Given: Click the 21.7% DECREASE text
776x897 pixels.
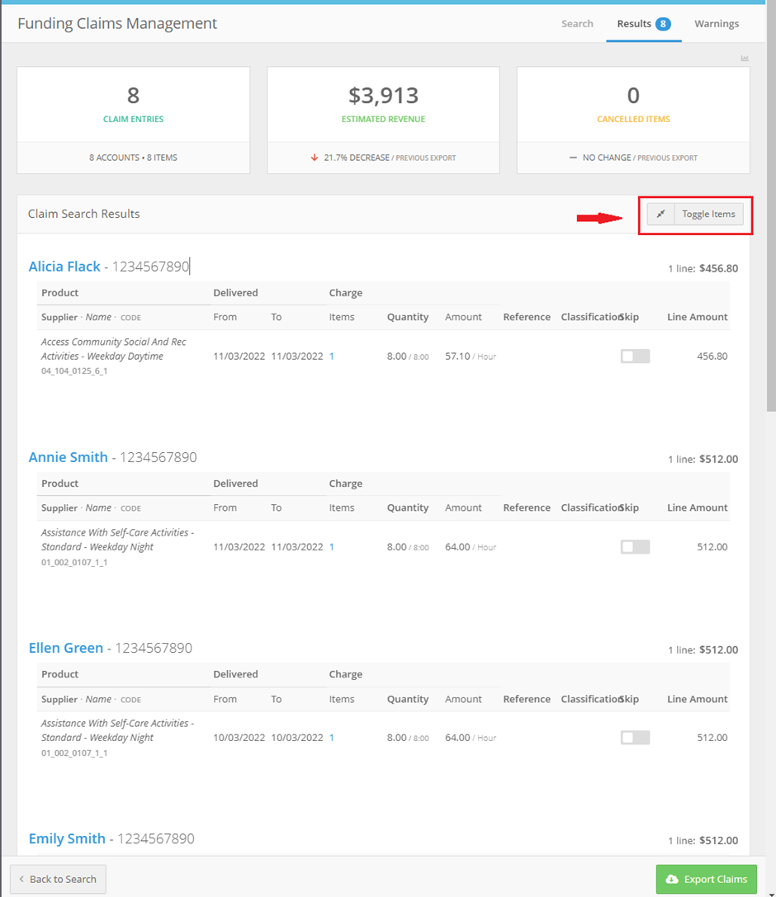Looking at the screenshot, I should [357, 158].
